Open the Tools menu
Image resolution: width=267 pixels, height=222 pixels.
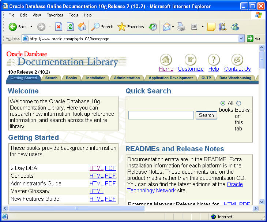pos(74,15)
